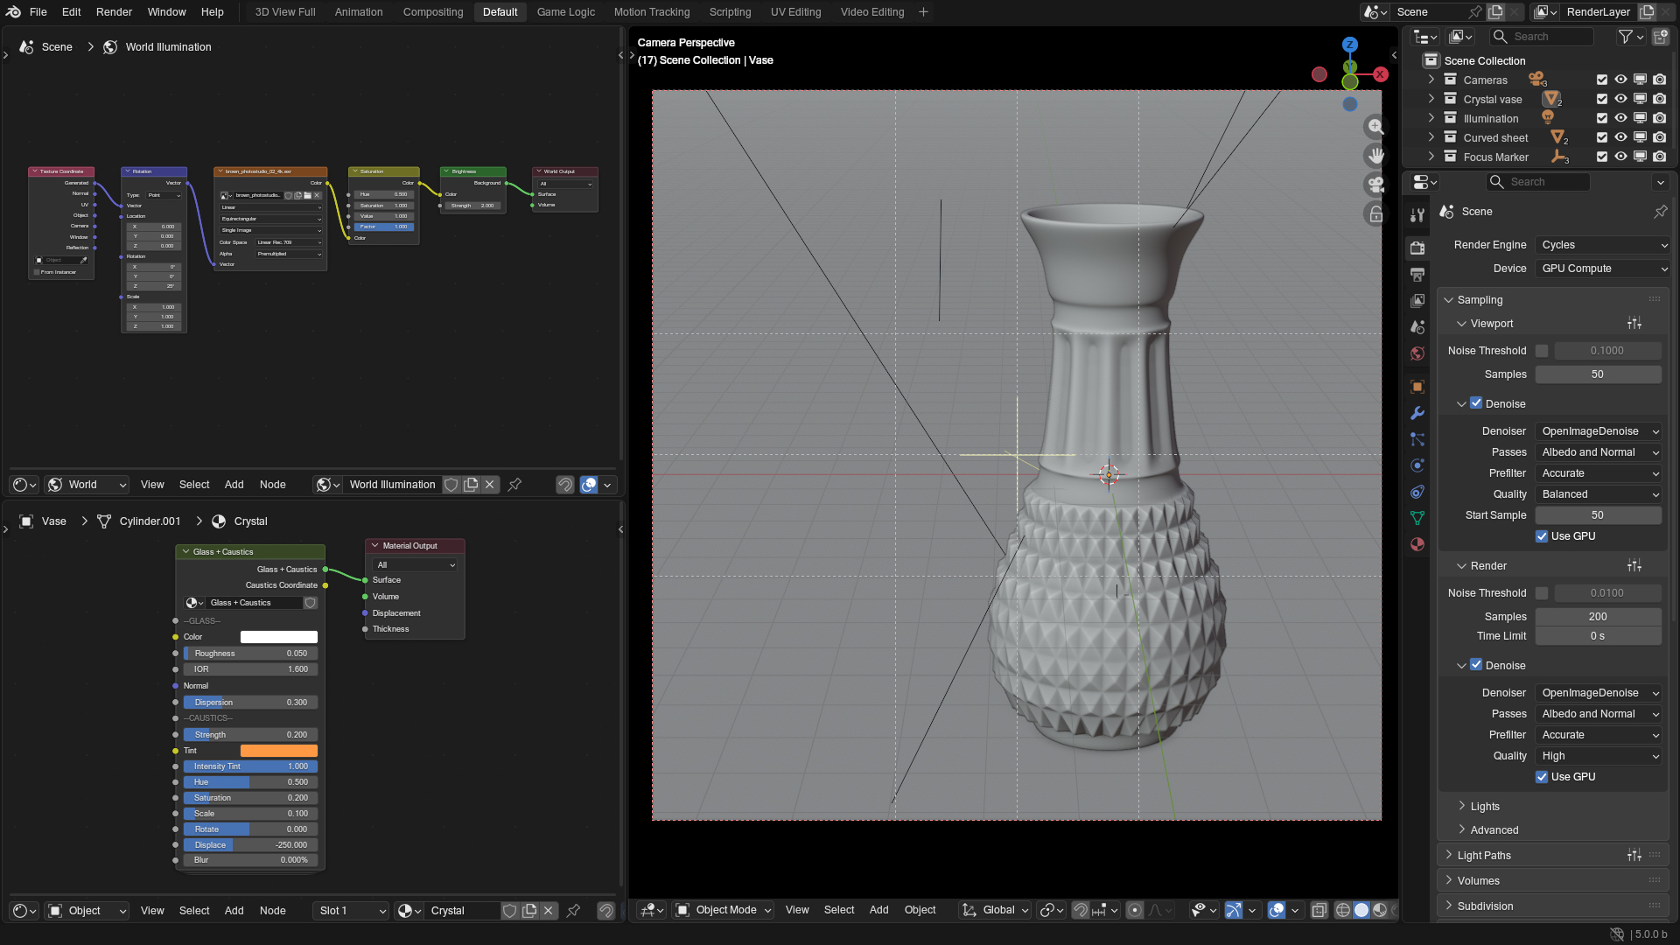Toggle camera view icon in viewport
The height and width of the screenshot is (945, 1680).
coord(1375,185)
